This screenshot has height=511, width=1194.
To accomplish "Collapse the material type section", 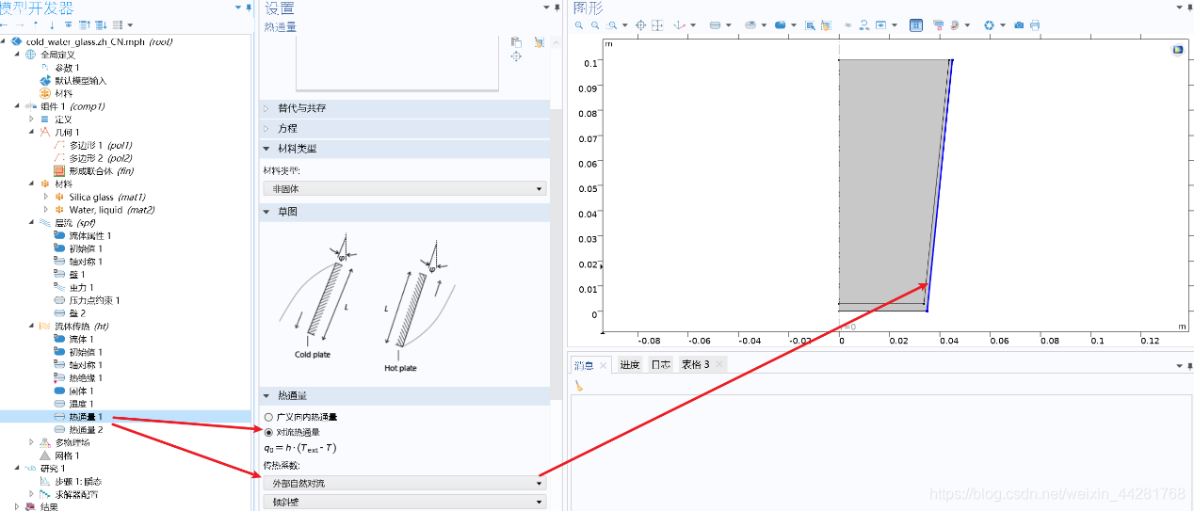I will tap(266, 149).
